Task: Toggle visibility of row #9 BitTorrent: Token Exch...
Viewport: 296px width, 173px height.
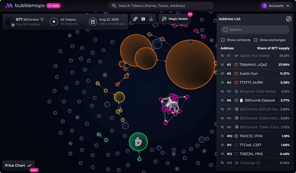Action: (x=222, y=127)
